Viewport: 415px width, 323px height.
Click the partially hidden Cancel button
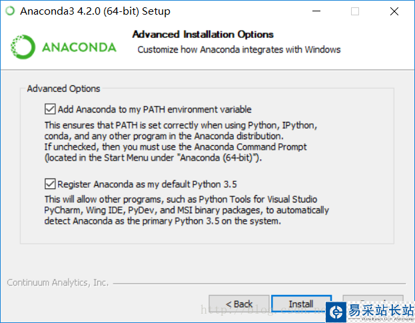pos(373,300)
